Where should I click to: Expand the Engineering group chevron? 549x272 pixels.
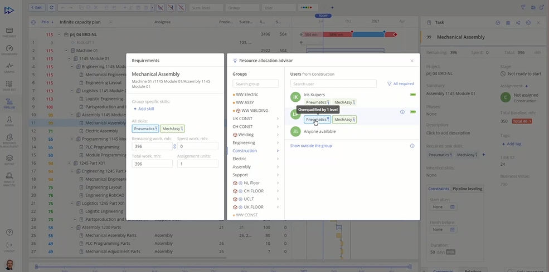278,143
